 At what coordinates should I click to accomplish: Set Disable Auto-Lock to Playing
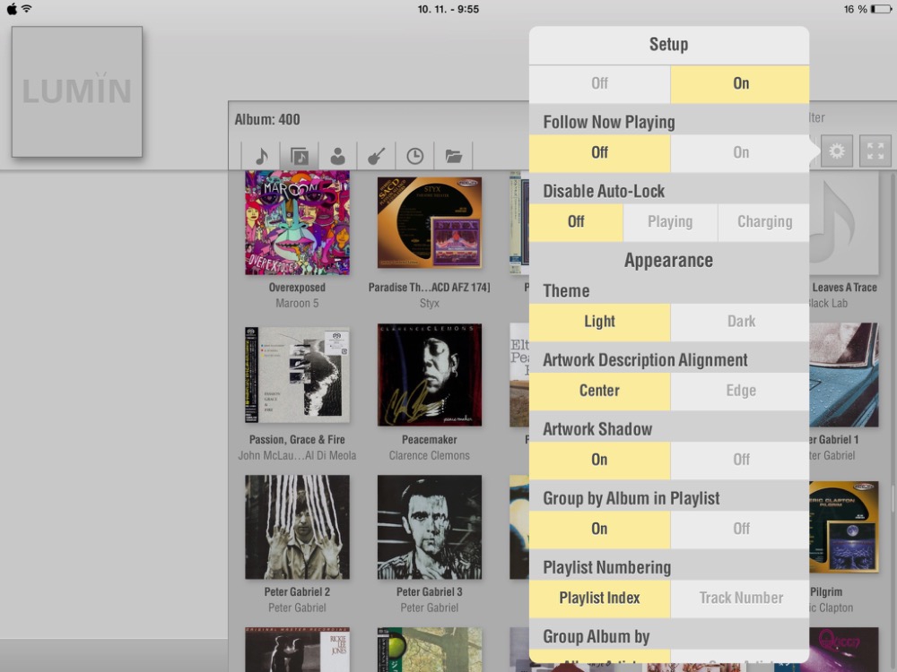(670, 221)
